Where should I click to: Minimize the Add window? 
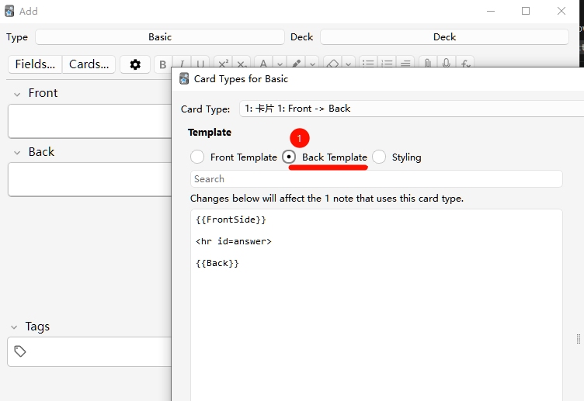click(x=491, y=11)
